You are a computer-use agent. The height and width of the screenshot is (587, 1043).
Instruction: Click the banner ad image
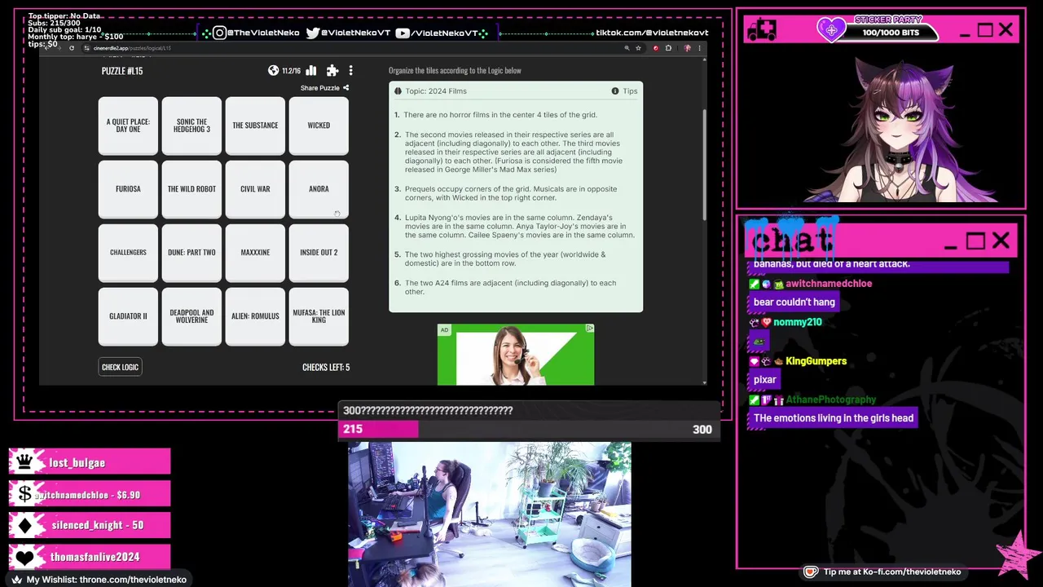(516, 355)
